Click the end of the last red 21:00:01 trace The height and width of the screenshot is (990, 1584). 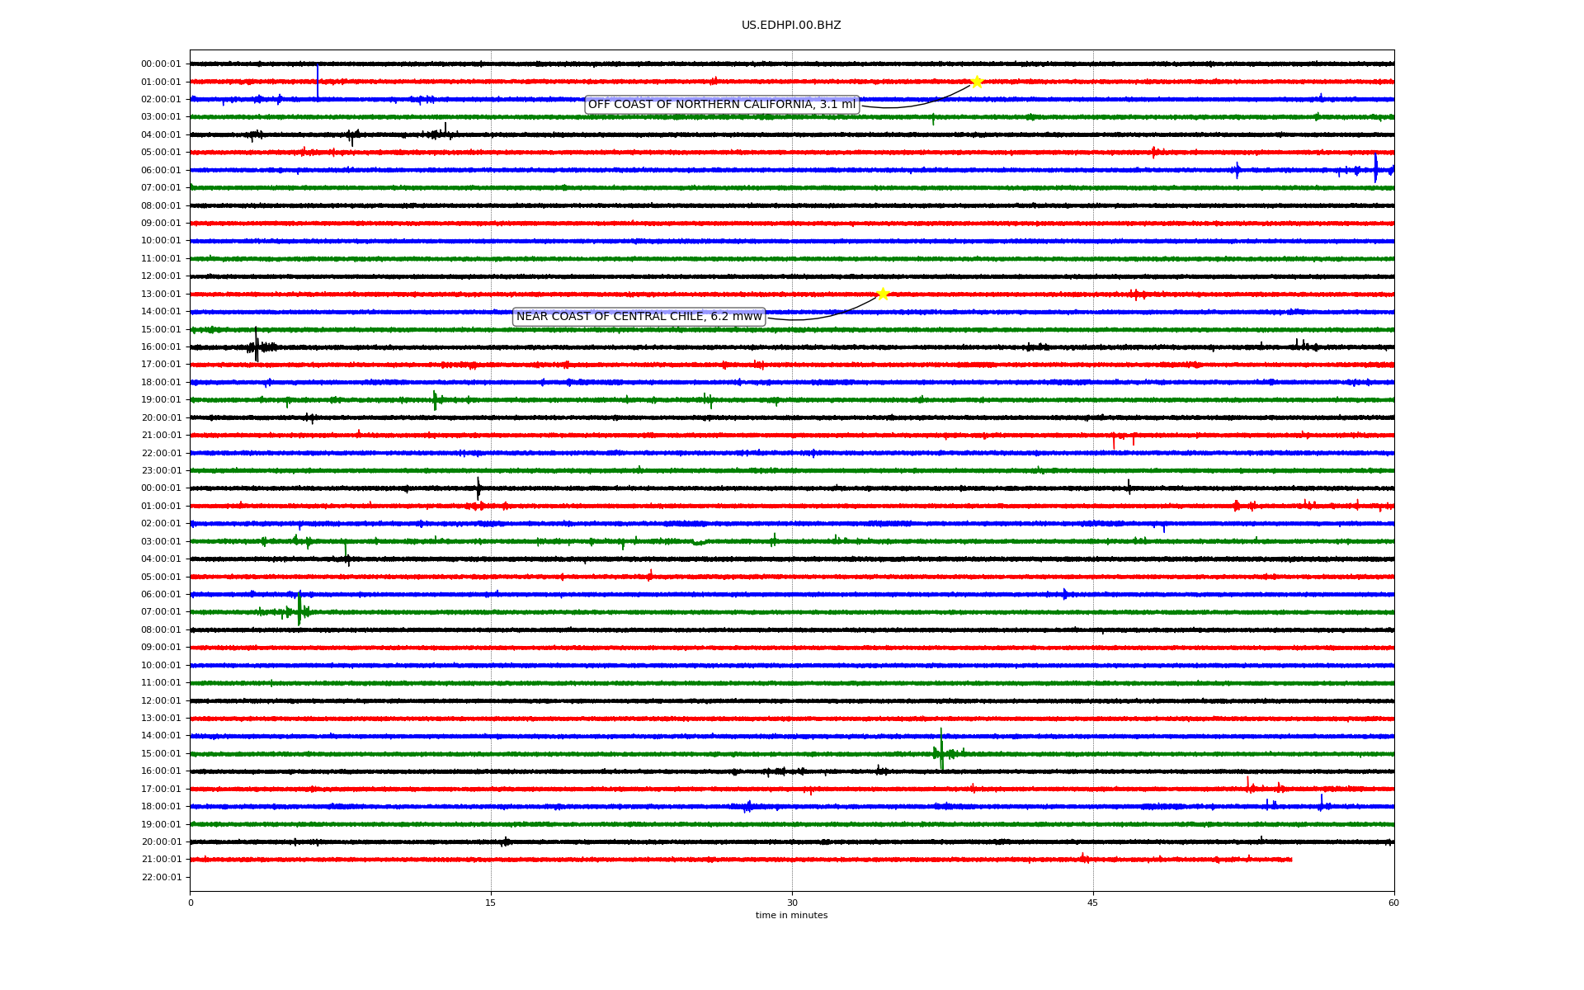pyautogui.click(x=1290, y=860)
